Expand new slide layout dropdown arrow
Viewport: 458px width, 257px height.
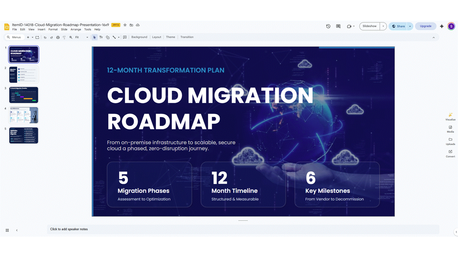click(x=32, y=37)
